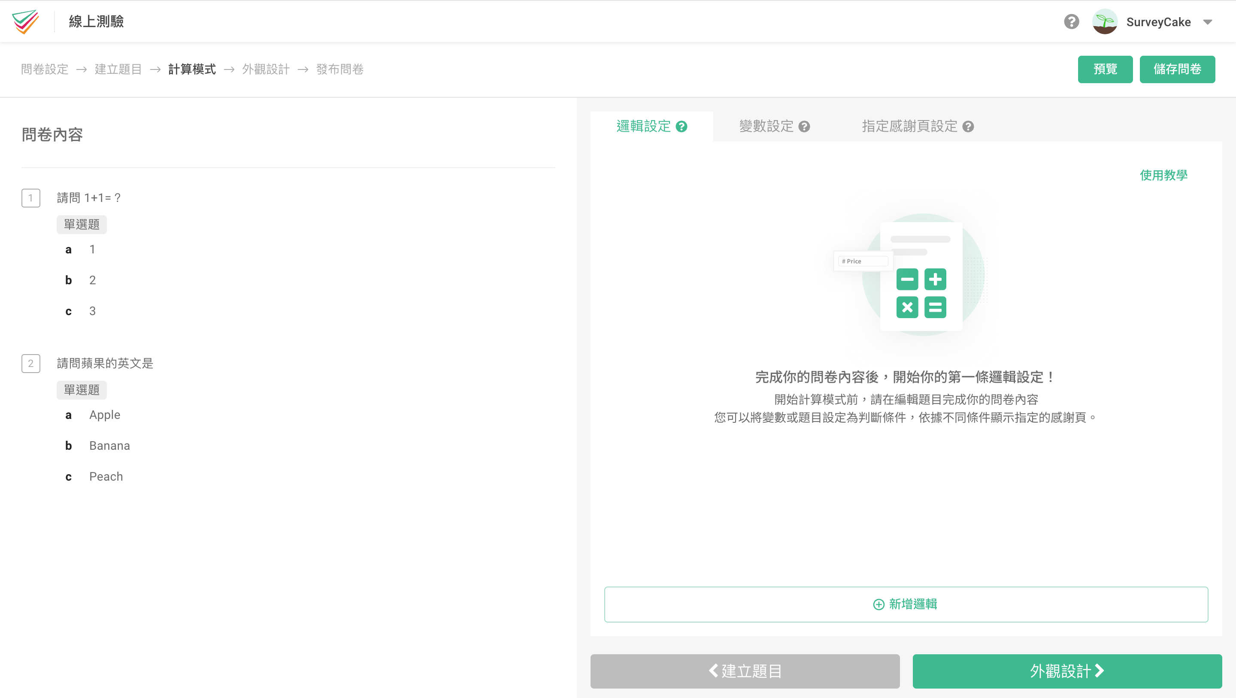Click option c value 3
This screenshot has width=1236, height=698.
(92, 311)
